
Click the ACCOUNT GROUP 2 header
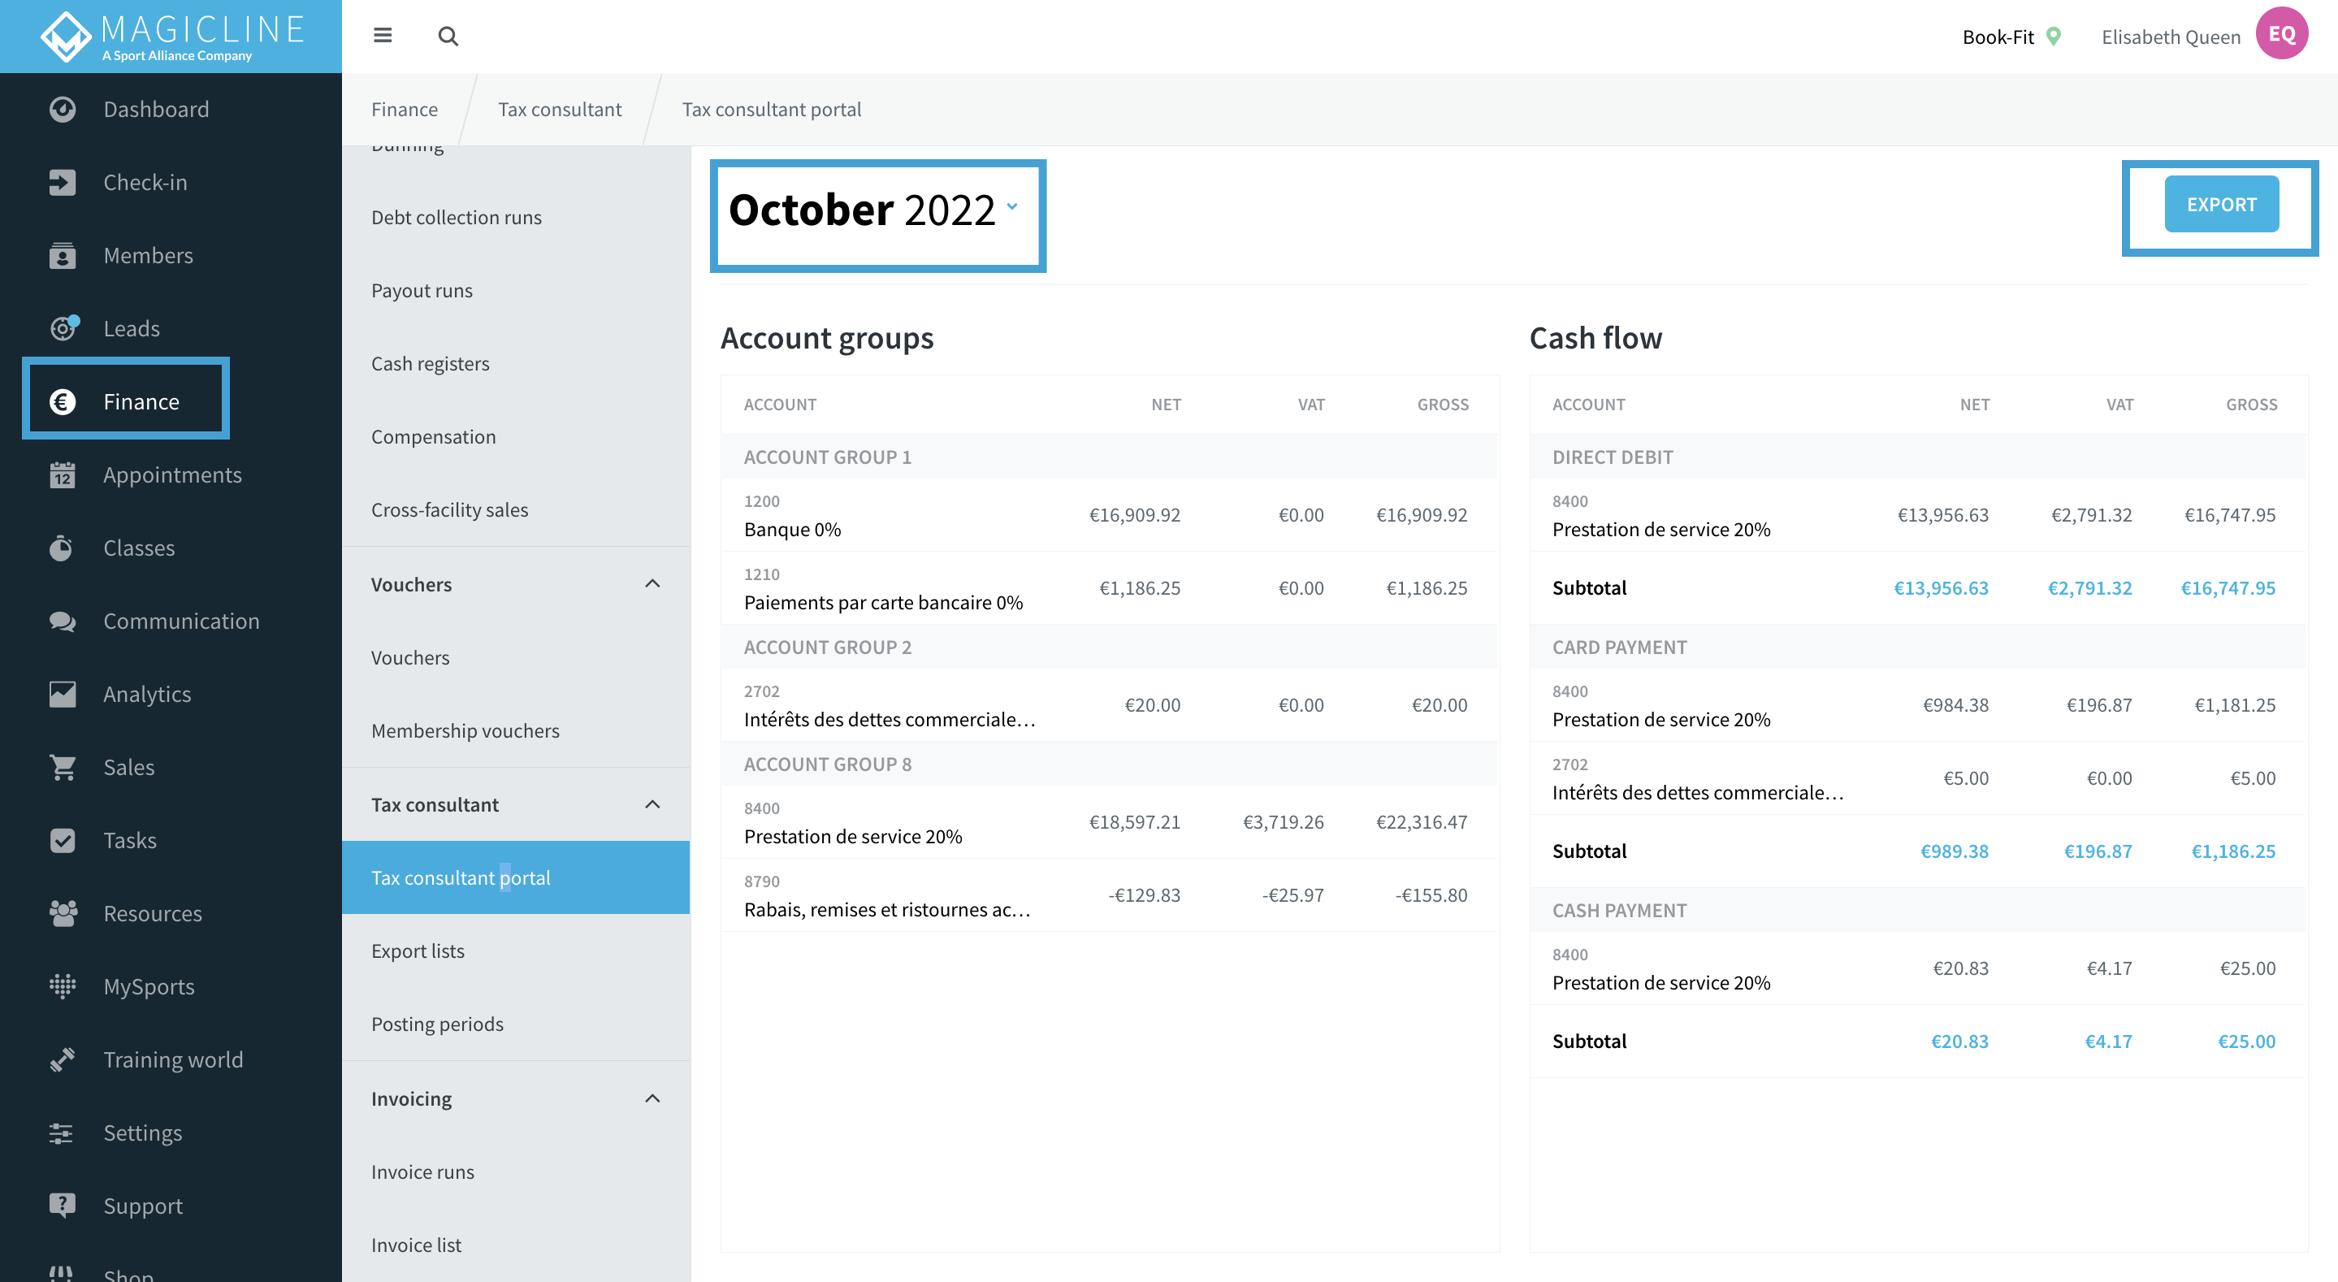tap(1109, 647)
